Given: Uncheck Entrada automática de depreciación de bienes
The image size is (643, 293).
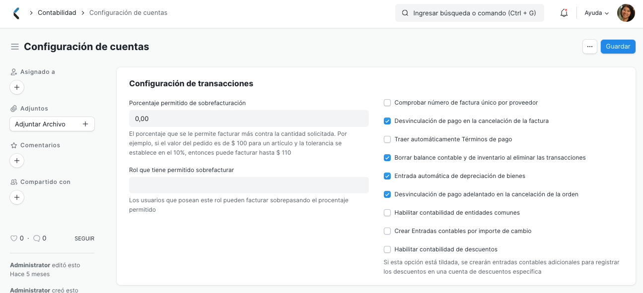Looking at the screenshot, I should coord(387,176).
